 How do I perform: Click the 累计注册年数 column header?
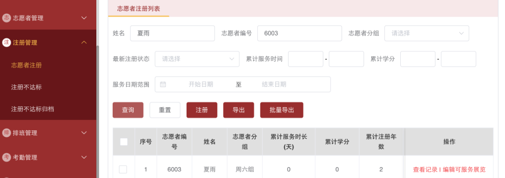point(381,142)
